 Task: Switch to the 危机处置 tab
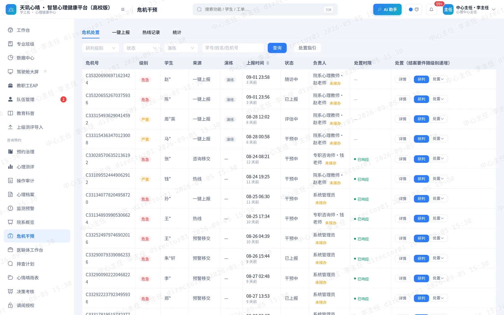coord(91,32)
